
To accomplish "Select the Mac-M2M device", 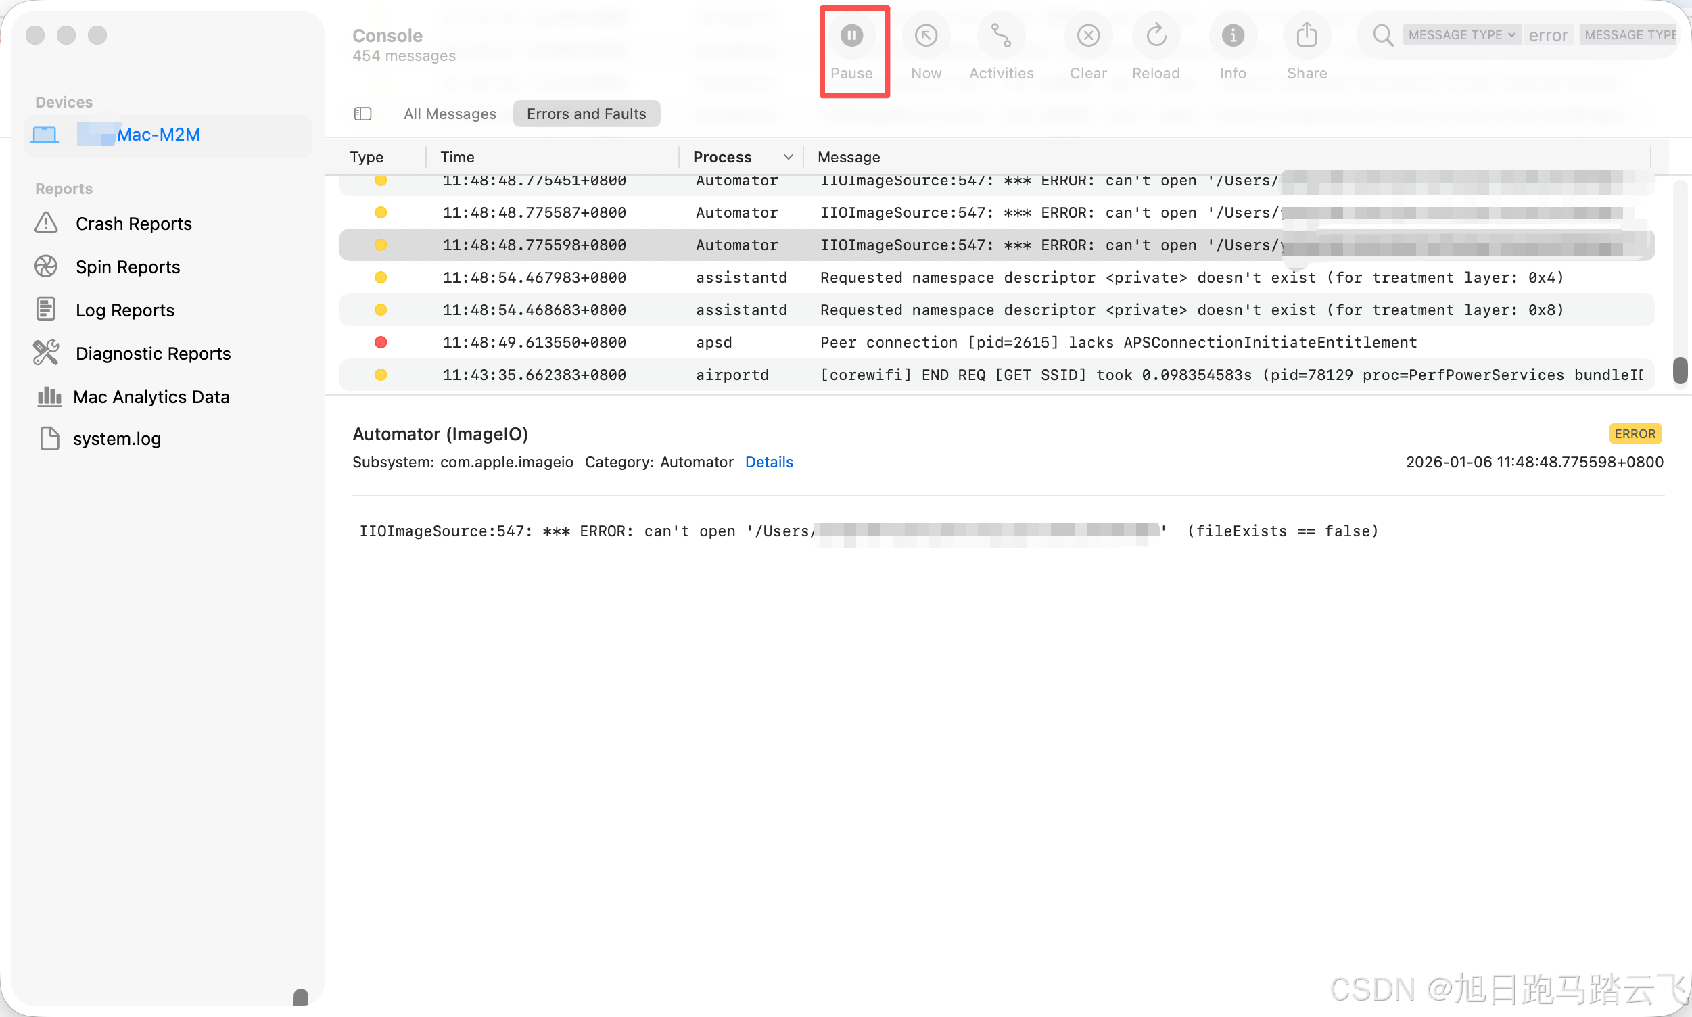I will (158, 135).
